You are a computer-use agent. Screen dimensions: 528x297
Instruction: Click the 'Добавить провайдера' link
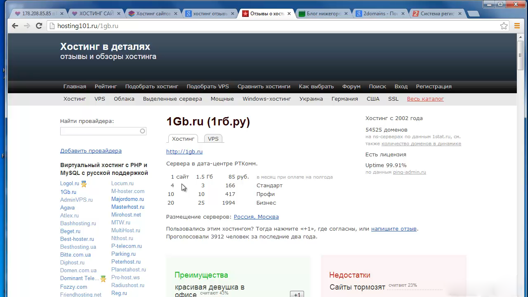[x=91, y=151]
